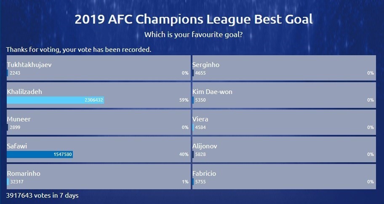Click the Khalilzadeh poll option name
The image size is (384, 204).
coord(24,92)
